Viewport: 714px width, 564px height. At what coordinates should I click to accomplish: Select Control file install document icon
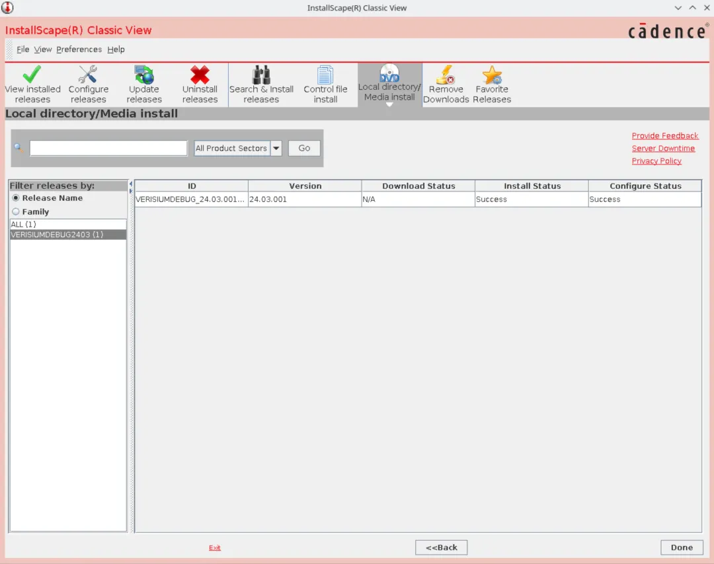(x=325, y=75)
